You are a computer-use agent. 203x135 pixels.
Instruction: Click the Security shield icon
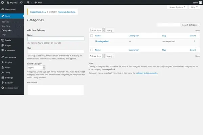point(3,83)
